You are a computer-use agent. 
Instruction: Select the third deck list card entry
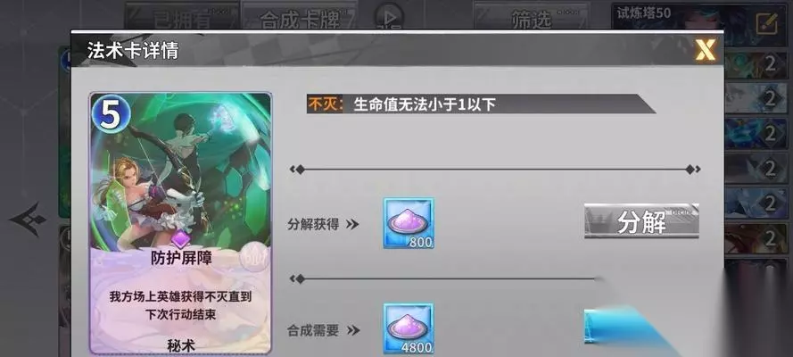click(756, 135)
